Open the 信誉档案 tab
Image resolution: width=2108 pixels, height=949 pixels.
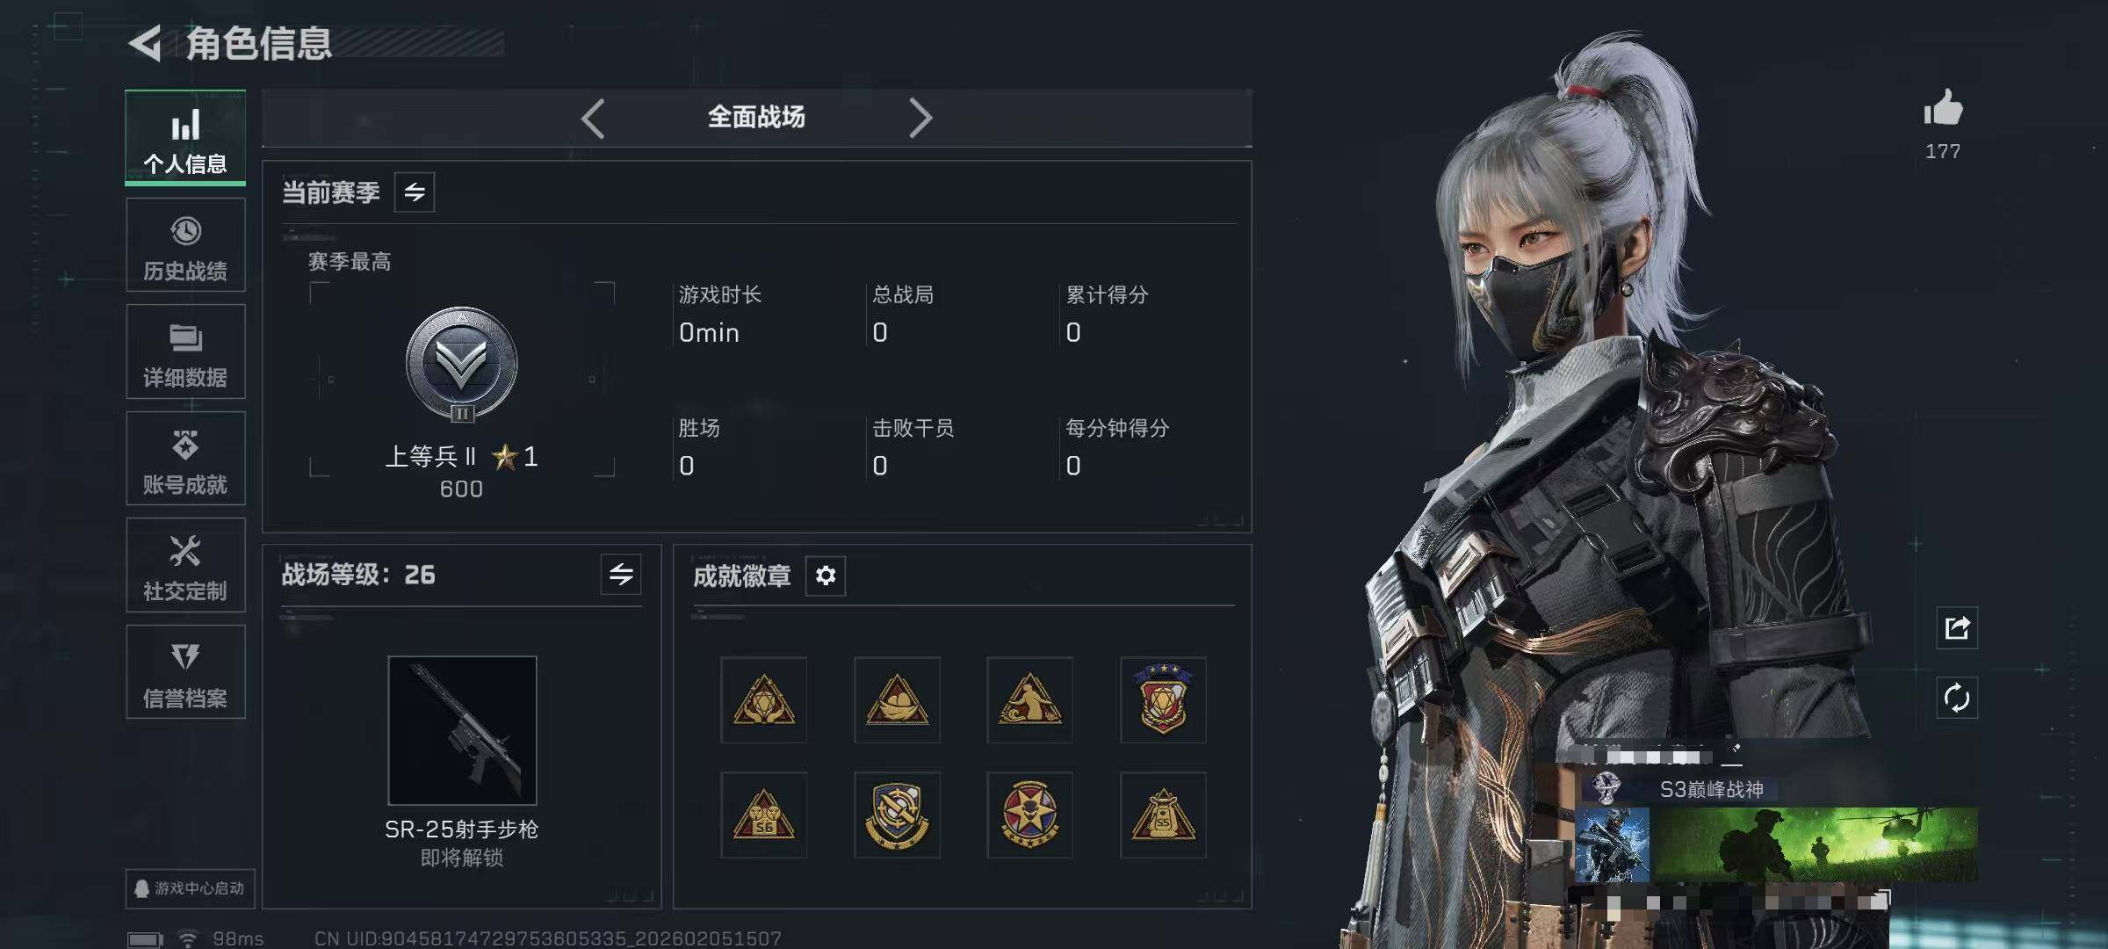[185, 672]
